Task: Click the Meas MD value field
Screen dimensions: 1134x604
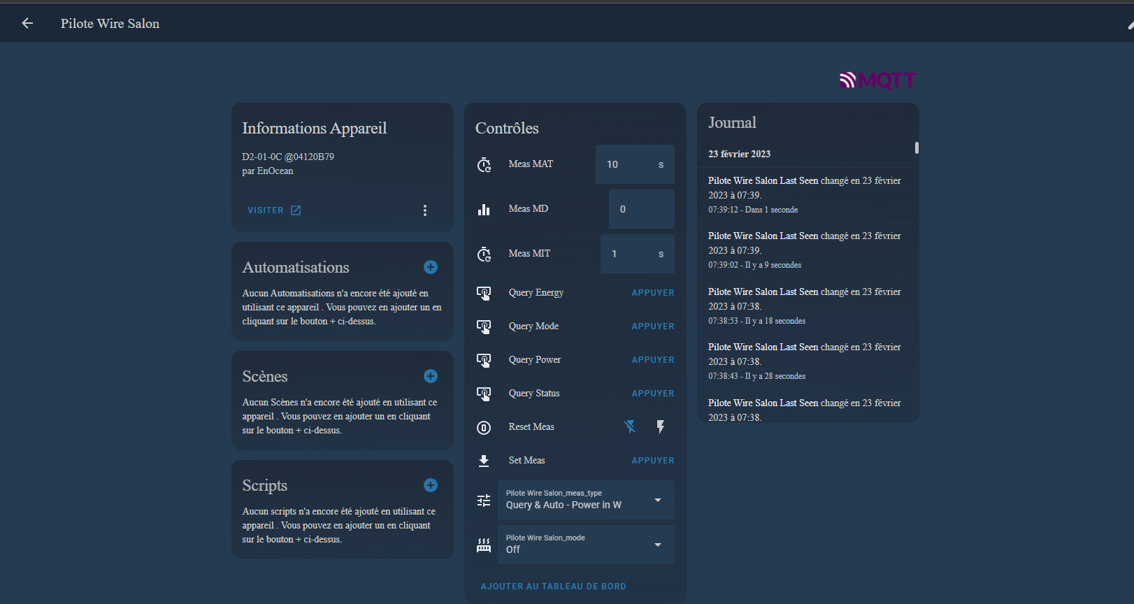Action: pyautogui.click(x=640, y=209)
